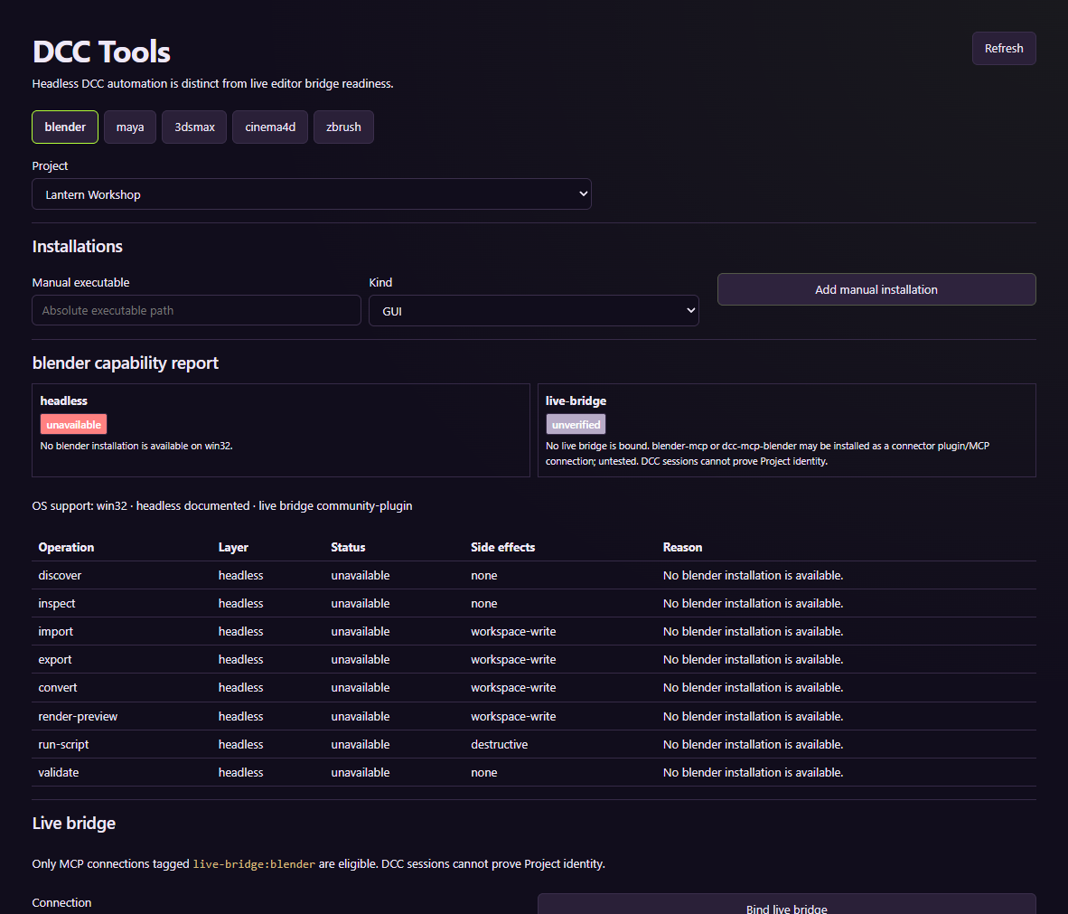Select the export operation cell
The width and height of the screenshot is (1068, 914).
55,660
